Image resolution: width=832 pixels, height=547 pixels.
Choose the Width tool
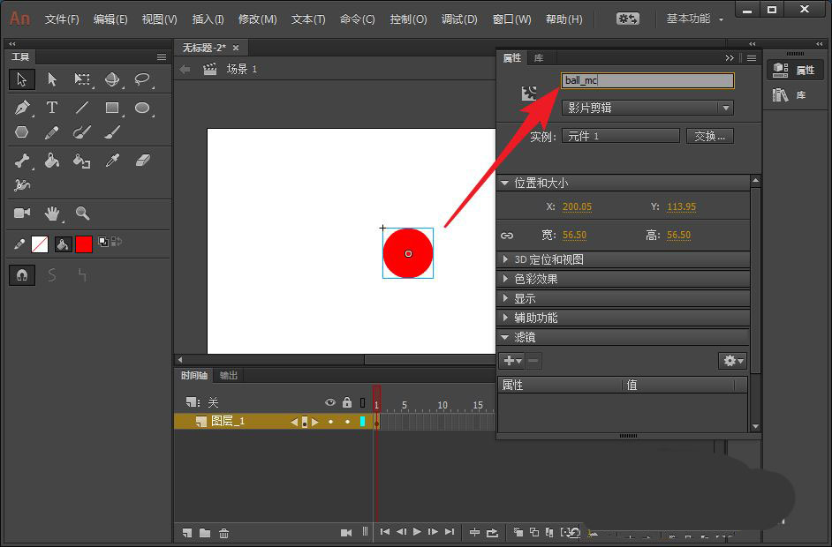[22, 185]
